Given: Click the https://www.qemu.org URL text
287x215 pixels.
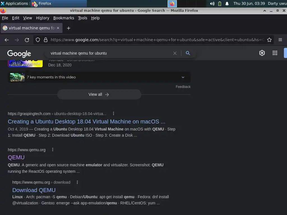Looking at the screenshot, I should point(27,150).
